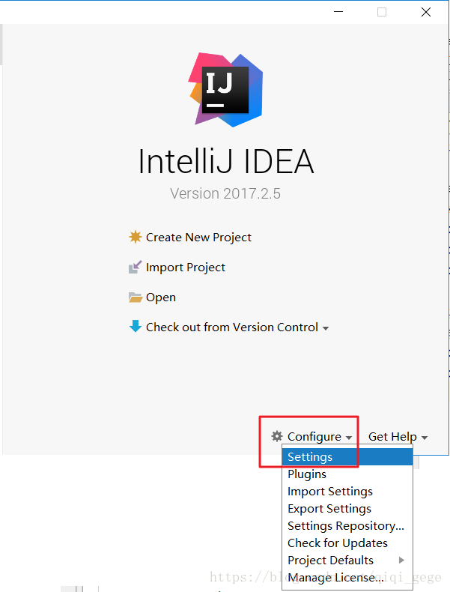
Task: Expand the Project Defaults submenu arrow
Action: tap(402, 561)
